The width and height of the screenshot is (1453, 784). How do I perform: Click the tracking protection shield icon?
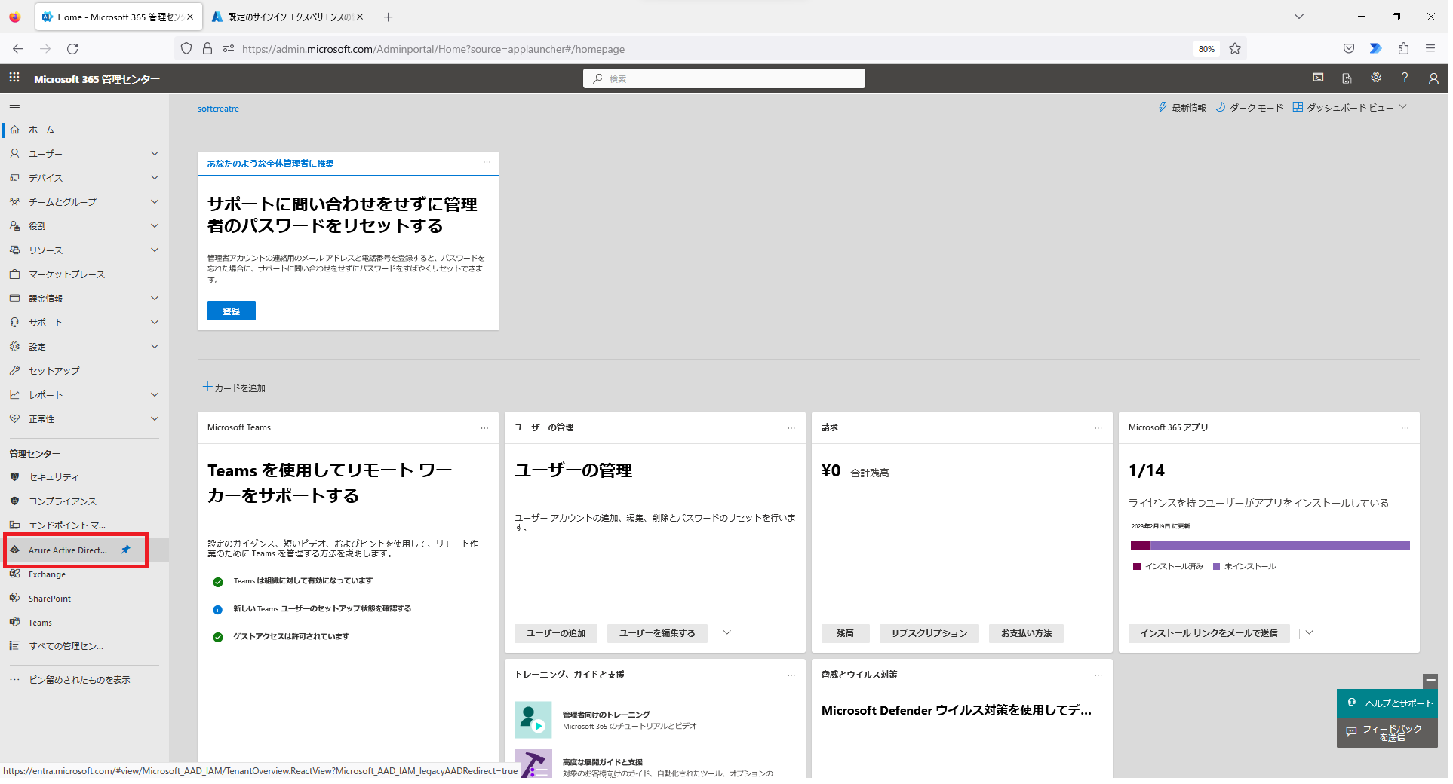click(x=186, y=49)
